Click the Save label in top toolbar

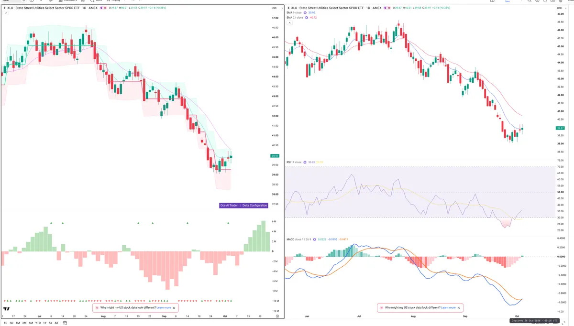pos(508,1)
